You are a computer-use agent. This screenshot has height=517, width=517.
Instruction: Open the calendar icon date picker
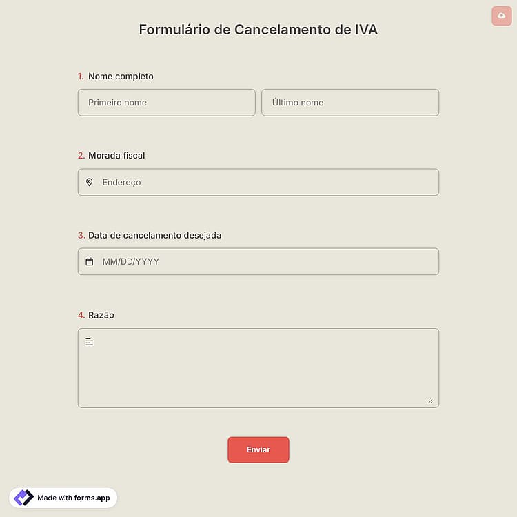pyautogui.click(x=90, y=261)
